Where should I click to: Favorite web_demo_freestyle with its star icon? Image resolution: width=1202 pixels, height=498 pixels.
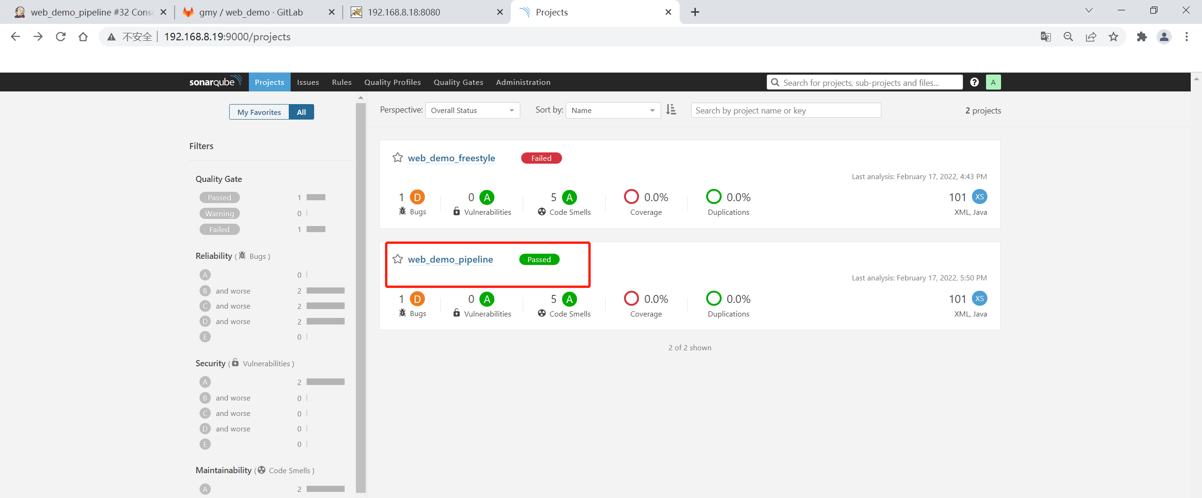tap(398, 158)
